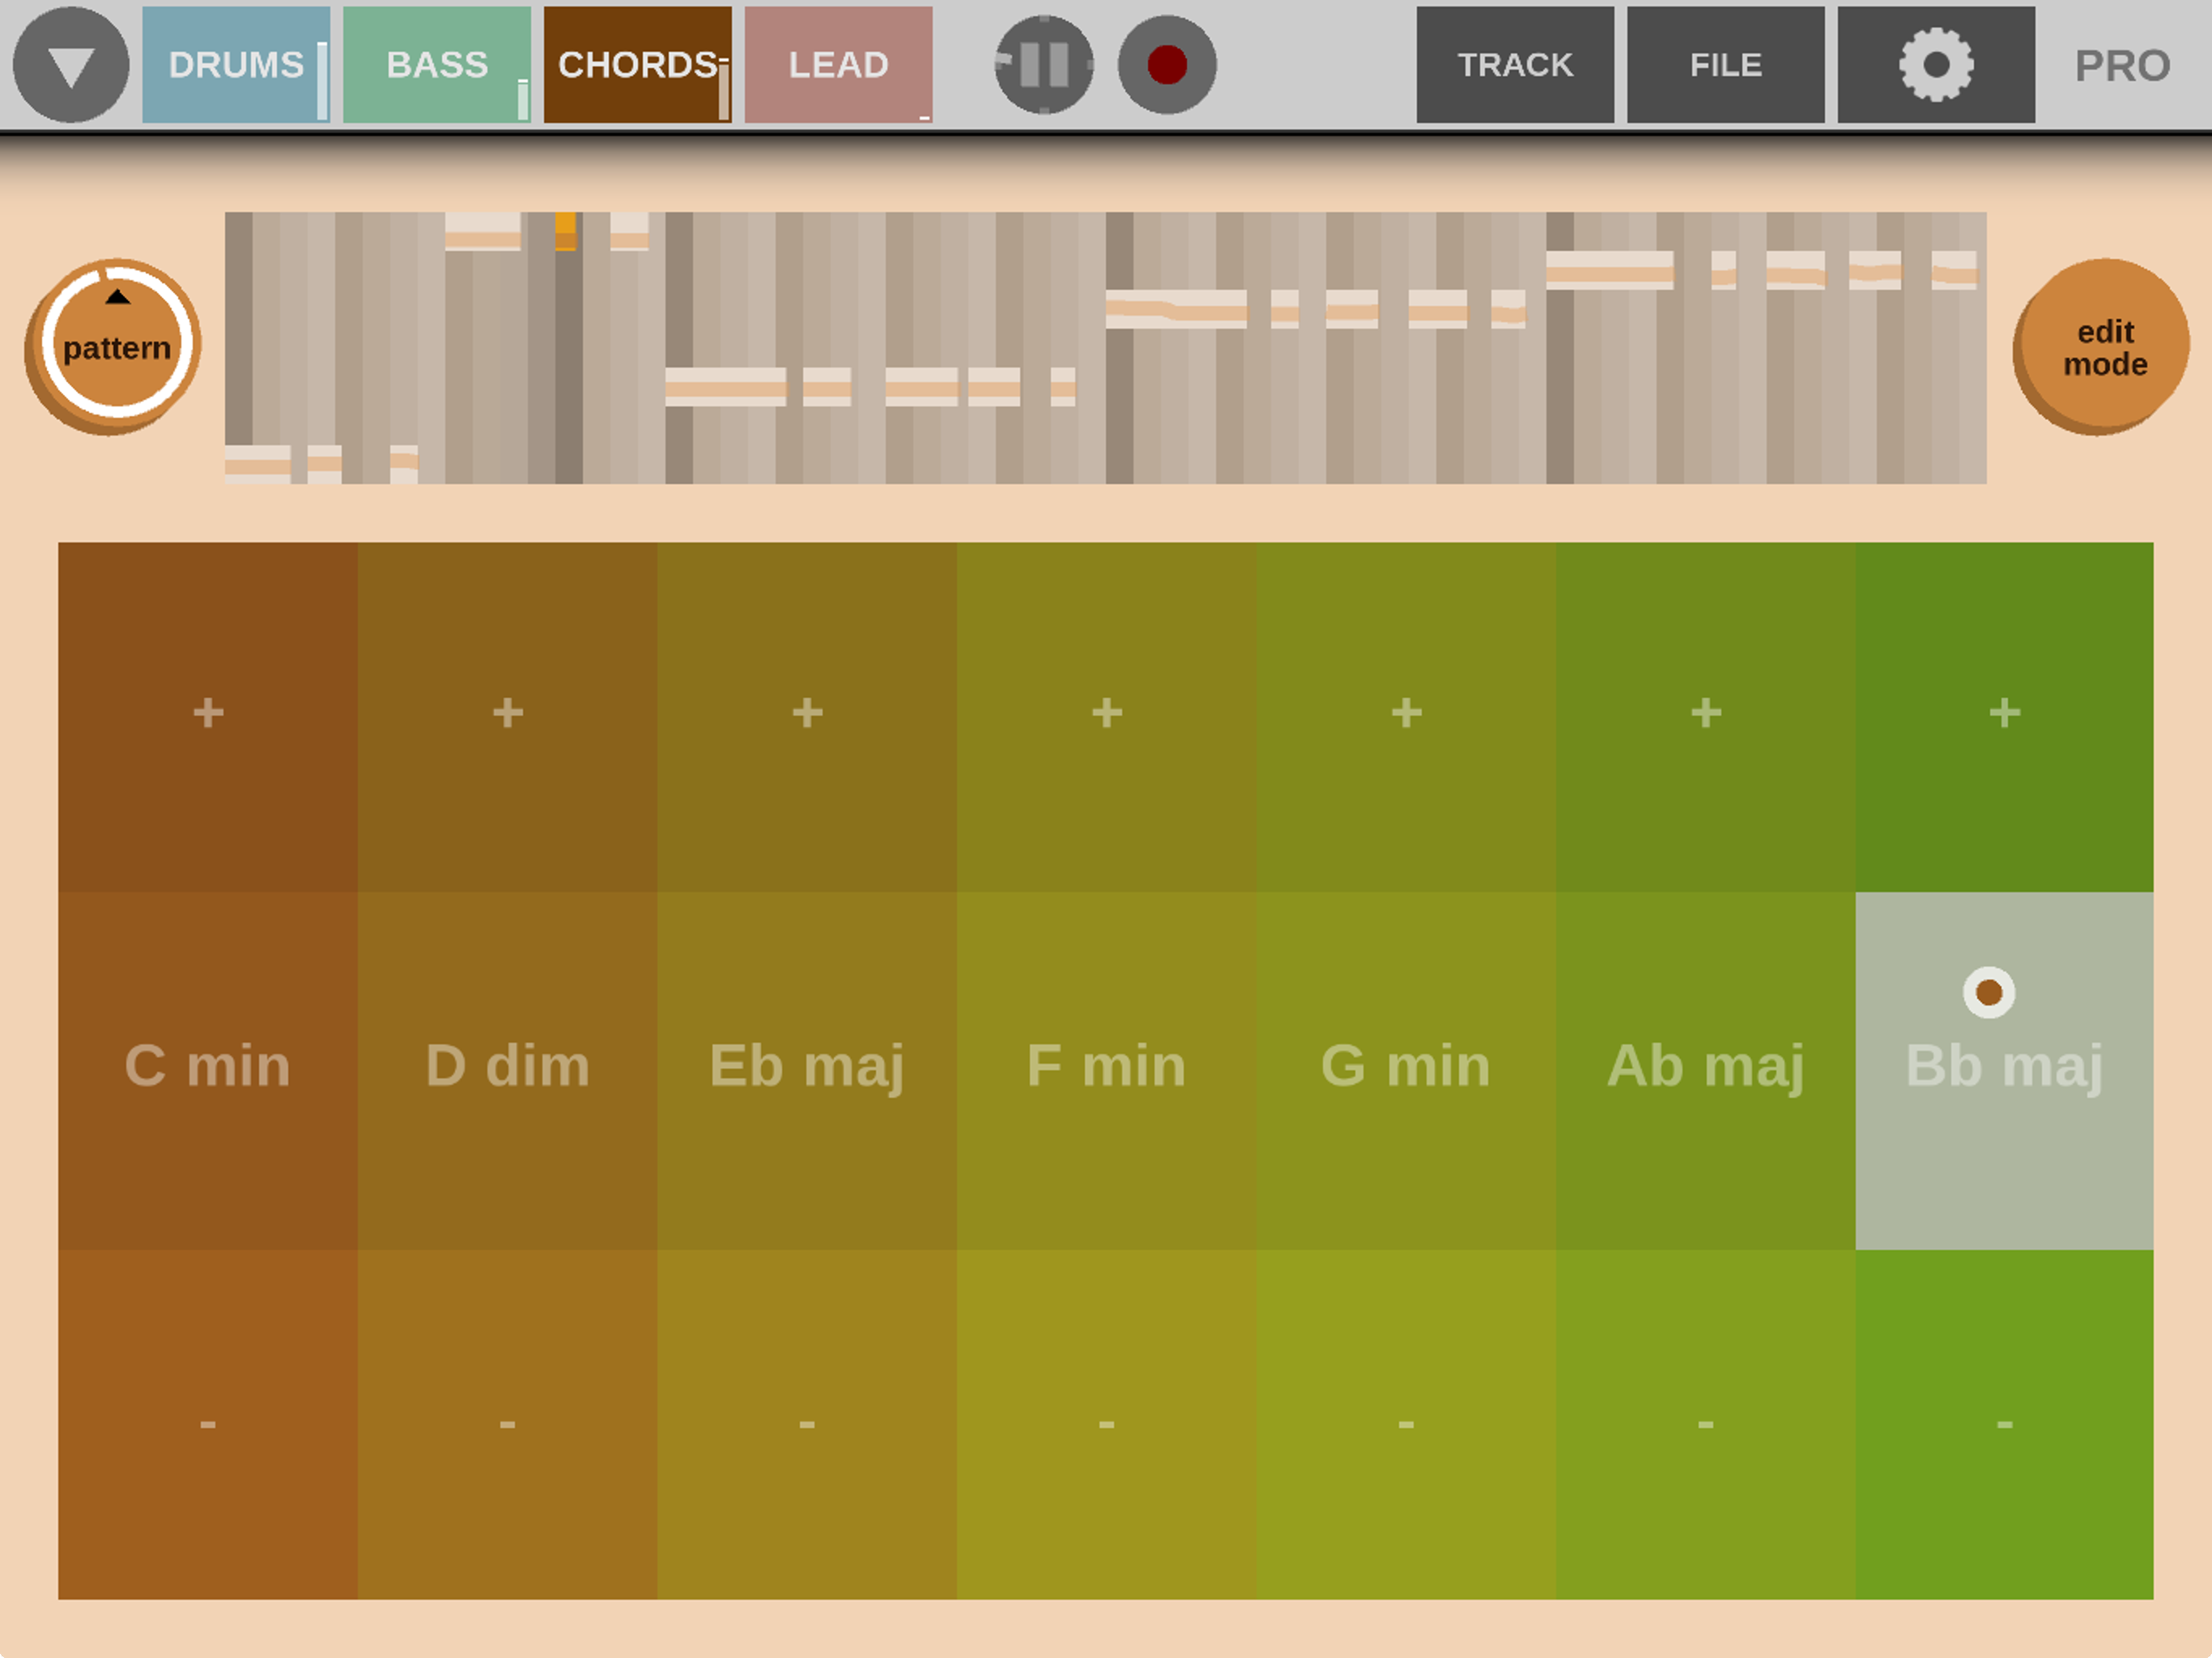This screenshot has height=1658, width=2212.
Task: Click the orange highlighted note in the timeline
Action: pos(565,231)
